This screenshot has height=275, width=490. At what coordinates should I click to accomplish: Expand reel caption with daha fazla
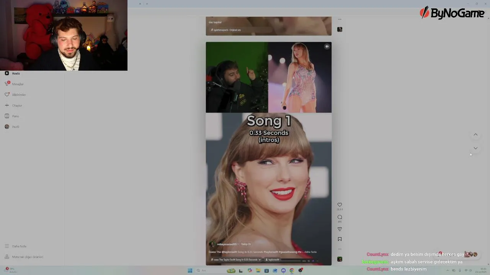coord(310,252)
